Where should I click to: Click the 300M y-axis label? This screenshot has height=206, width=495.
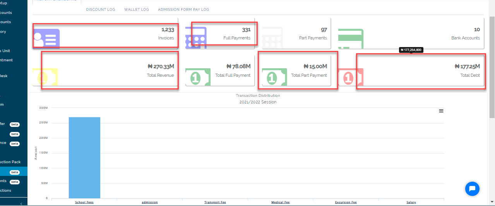[x=43, y=108]
